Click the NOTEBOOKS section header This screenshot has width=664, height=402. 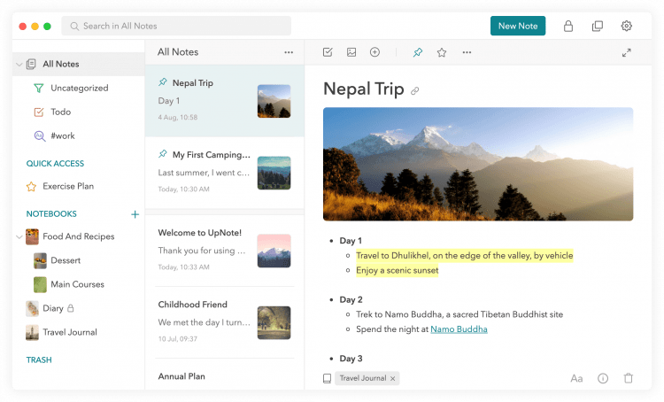pos(51,214)
